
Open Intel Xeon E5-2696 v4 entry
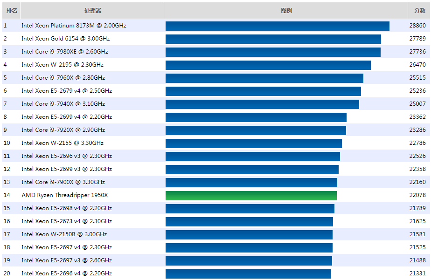click(67, 273)
